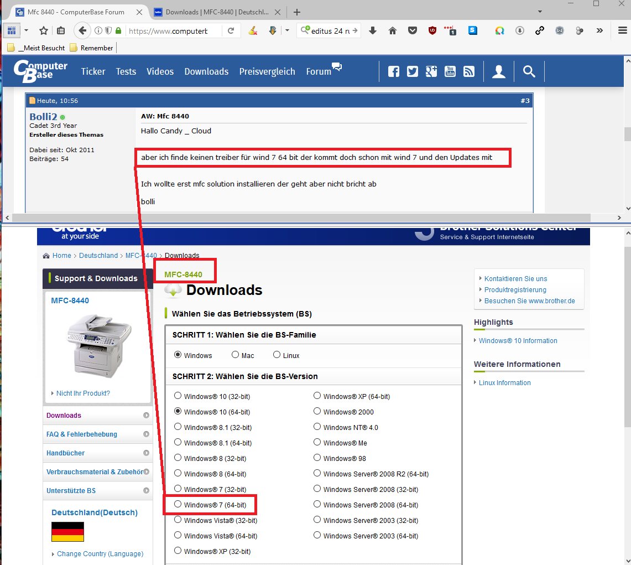The width and height of the screenshot is (631, 565).
Task: Select Windows Vista (32-bit) radio button
Action: pyautogui.click(x=178, y=520)
